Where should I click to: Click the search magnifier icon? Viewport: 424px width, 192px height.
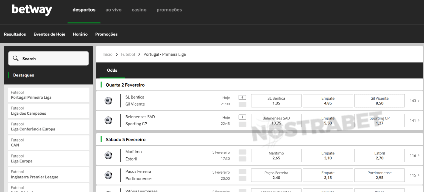point(16,58)
